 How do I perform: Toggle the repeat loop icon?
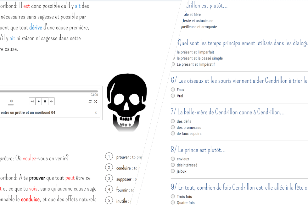pos(90,101)
